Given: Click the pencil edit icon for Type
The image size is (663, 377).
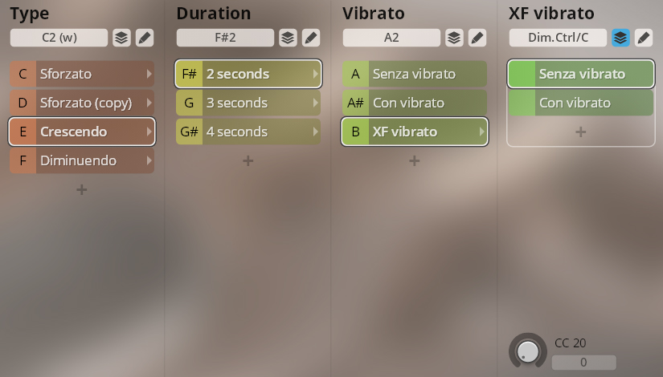Looking at the screenshot, I should tap(144, 38).
